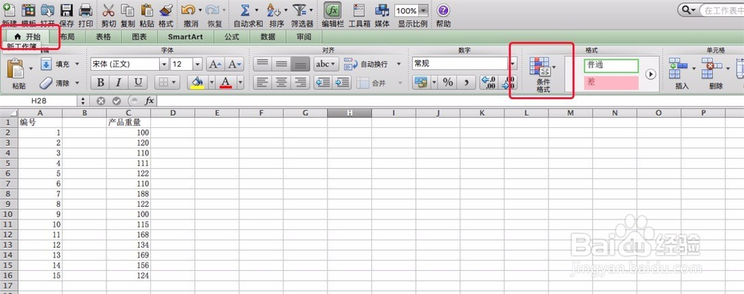Click the 排序 A-Z sort icon

point(273,10)
